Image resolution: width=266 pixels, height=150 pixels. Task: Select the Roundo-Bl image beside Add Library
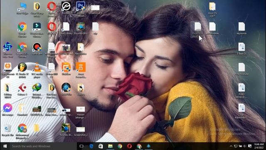click(x=81, y=28)
